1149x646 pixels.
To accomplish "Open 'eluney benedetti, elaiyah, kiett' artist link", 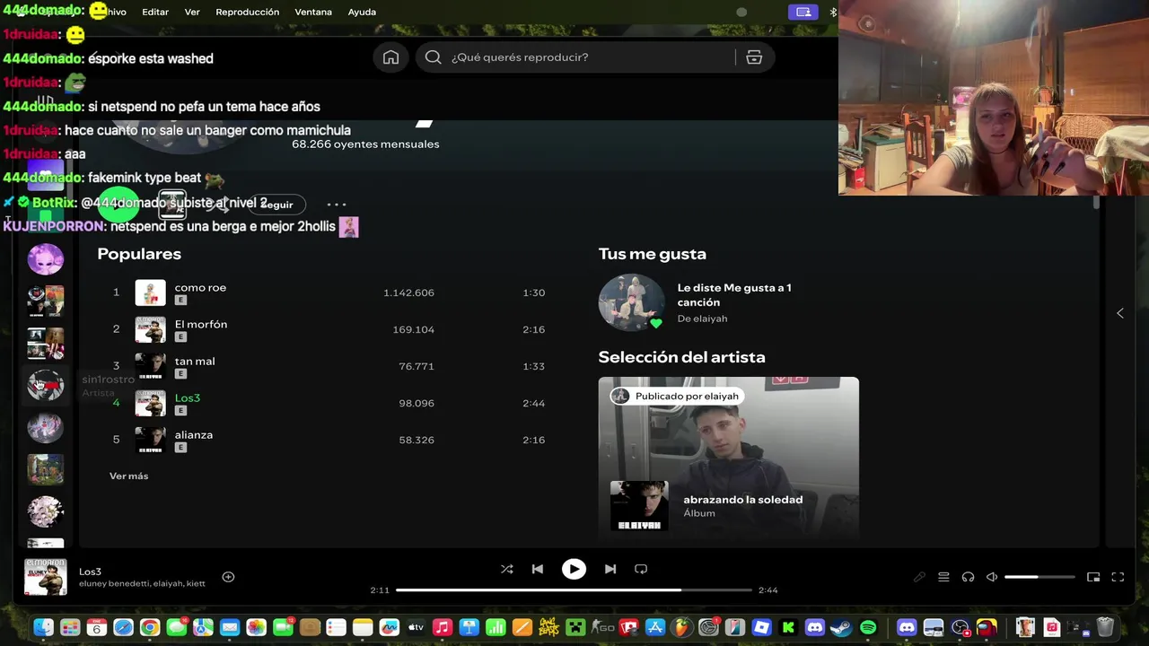I will (x=142, y=583).
